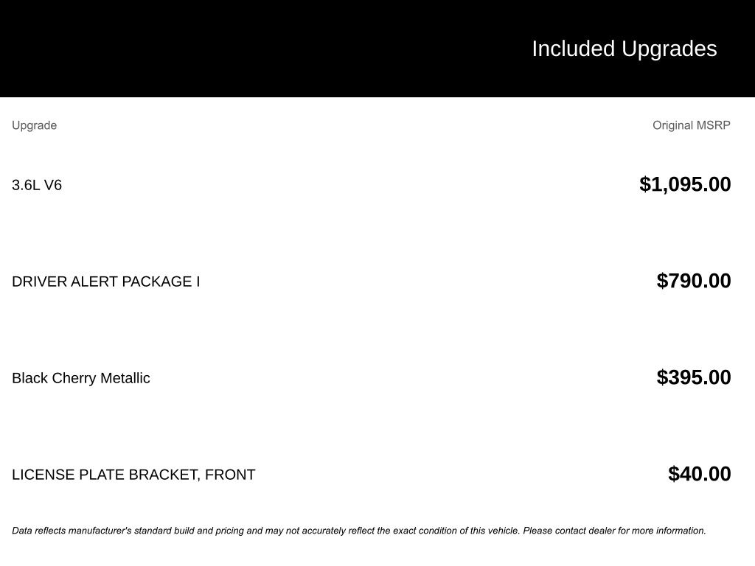Click the word "dealer" in the disclaimer
Image resolution: width=755 pixels, height=566 pixels.
(x=602, y=531)
